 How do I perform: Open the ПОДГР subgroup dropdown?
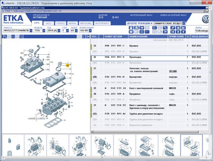pyautogui.click(x=76, y=31)
